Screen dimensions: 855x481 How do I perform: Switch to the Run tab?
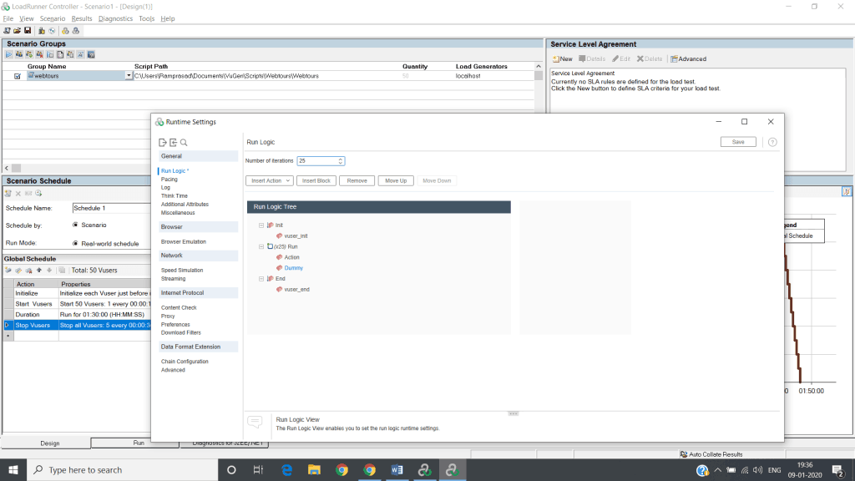click(139, 443)
